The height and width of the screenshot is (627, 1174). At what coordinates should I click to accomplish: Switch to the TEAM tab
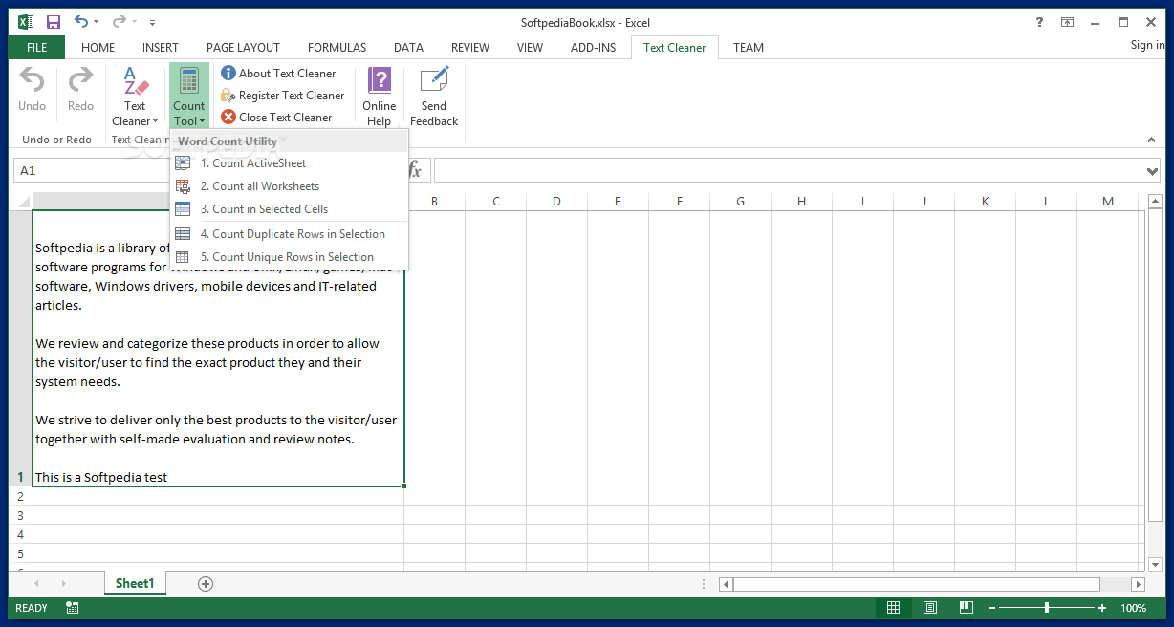pyautogui.click(x=749, y=47)
